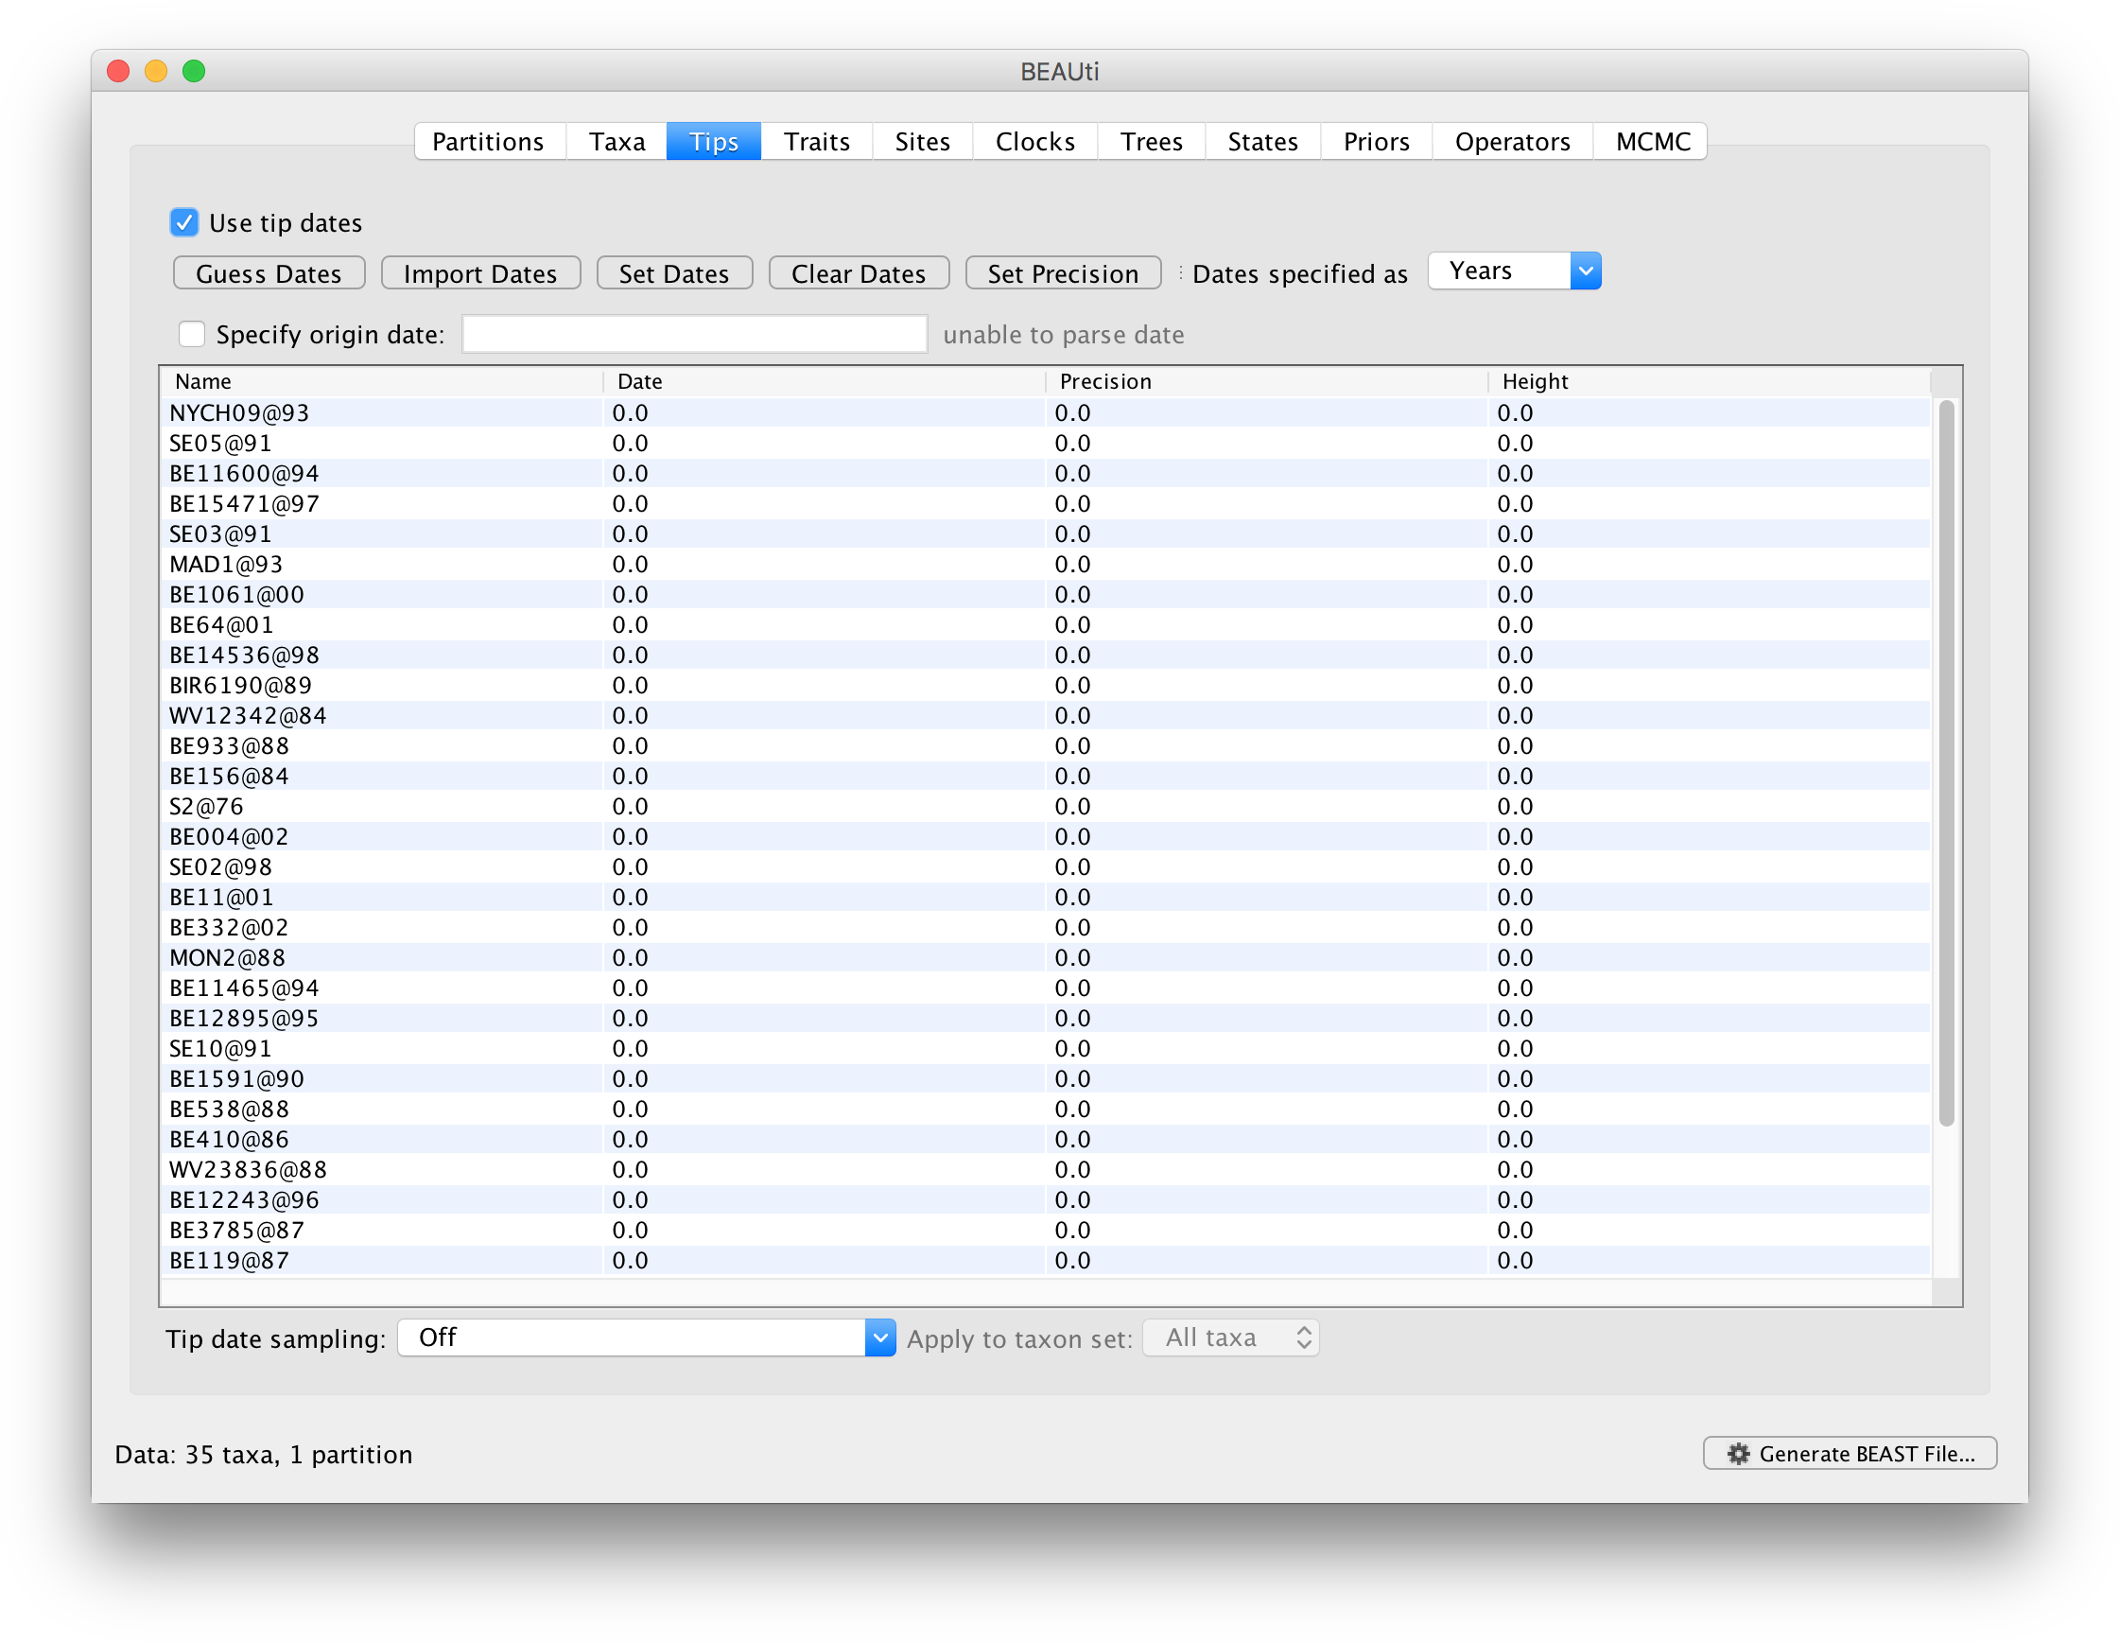The height and width of the screenshot is (1643, 2119).
Task: Click the Clear Dates button
Action: tap(858, 272)
